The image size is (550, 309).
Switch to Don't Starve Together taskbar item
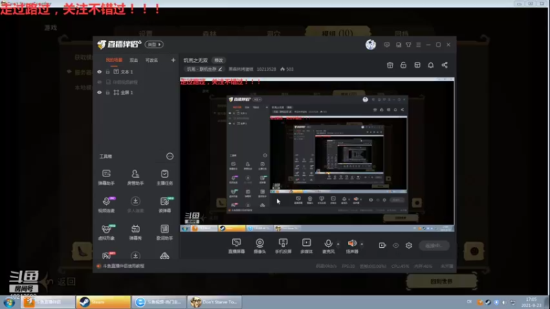pyautogui.click(x=214, y=302)
